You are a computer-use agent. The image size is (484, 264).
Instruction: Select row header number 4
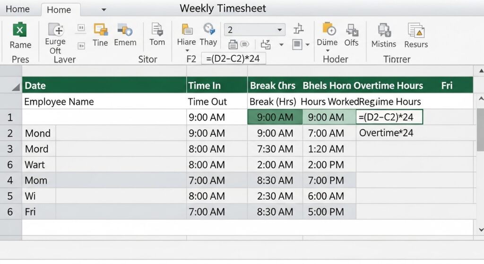pyautogui.click(x=11, y=180)
